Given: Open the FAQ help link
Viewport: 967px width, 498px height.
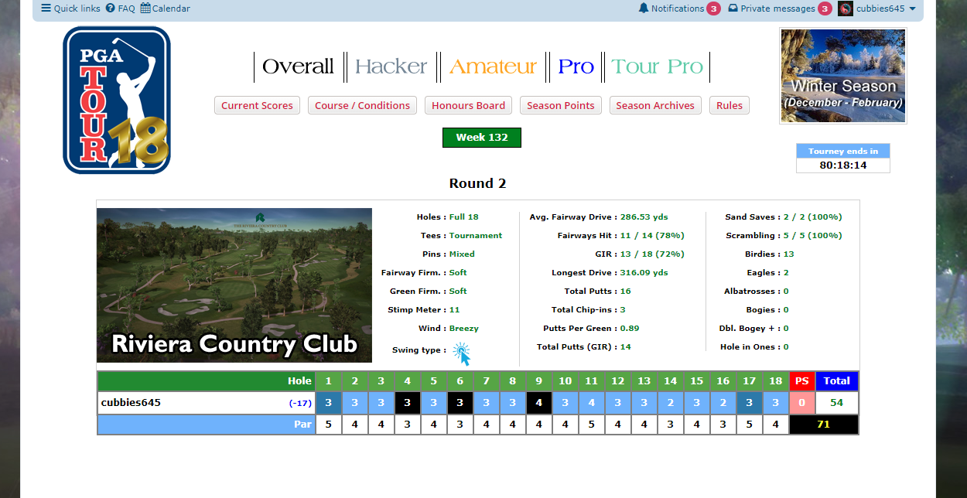Looking at the screenshot, I should [x=120, y=9].
